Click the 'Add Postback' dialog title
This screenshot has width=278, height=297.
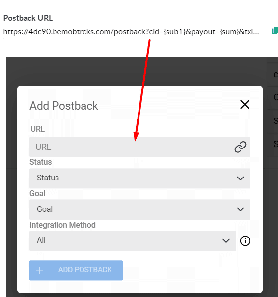(x=64, y=106)
